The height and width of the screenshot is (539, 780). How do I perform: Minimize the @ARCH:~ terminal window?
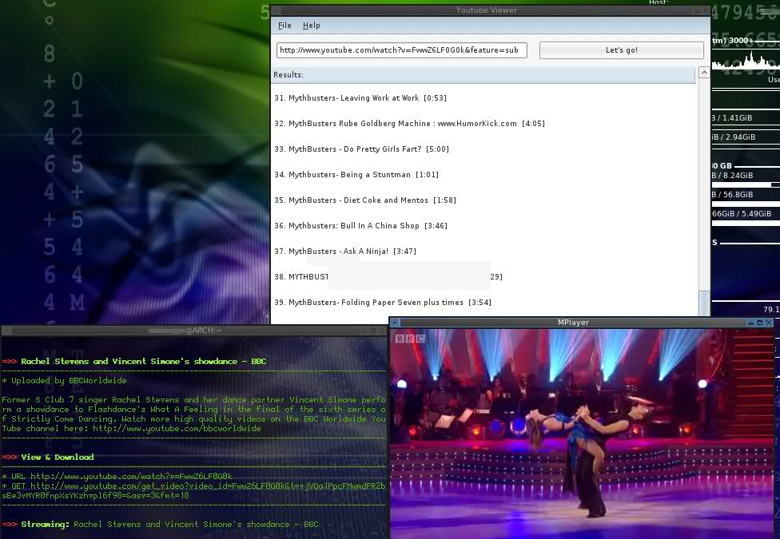[x=364, y=330]
